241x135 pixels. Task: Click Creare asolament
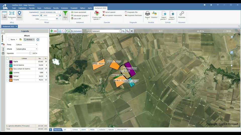click(79, 12)
